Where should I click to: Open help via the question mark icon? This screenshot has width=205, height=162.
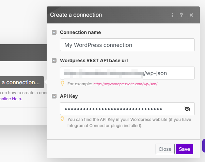pyautogui.click(x=181, y=15)
